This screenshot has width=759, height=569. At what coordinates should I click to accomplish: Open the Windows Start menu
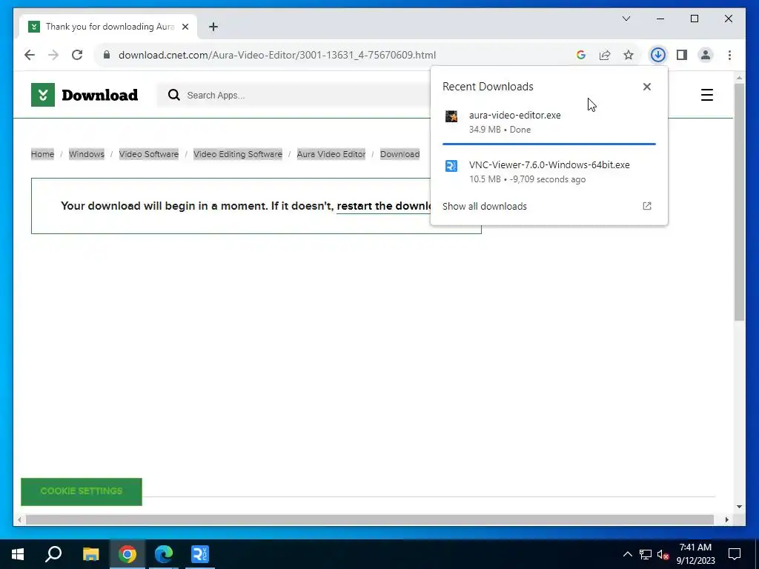point(18,554)
